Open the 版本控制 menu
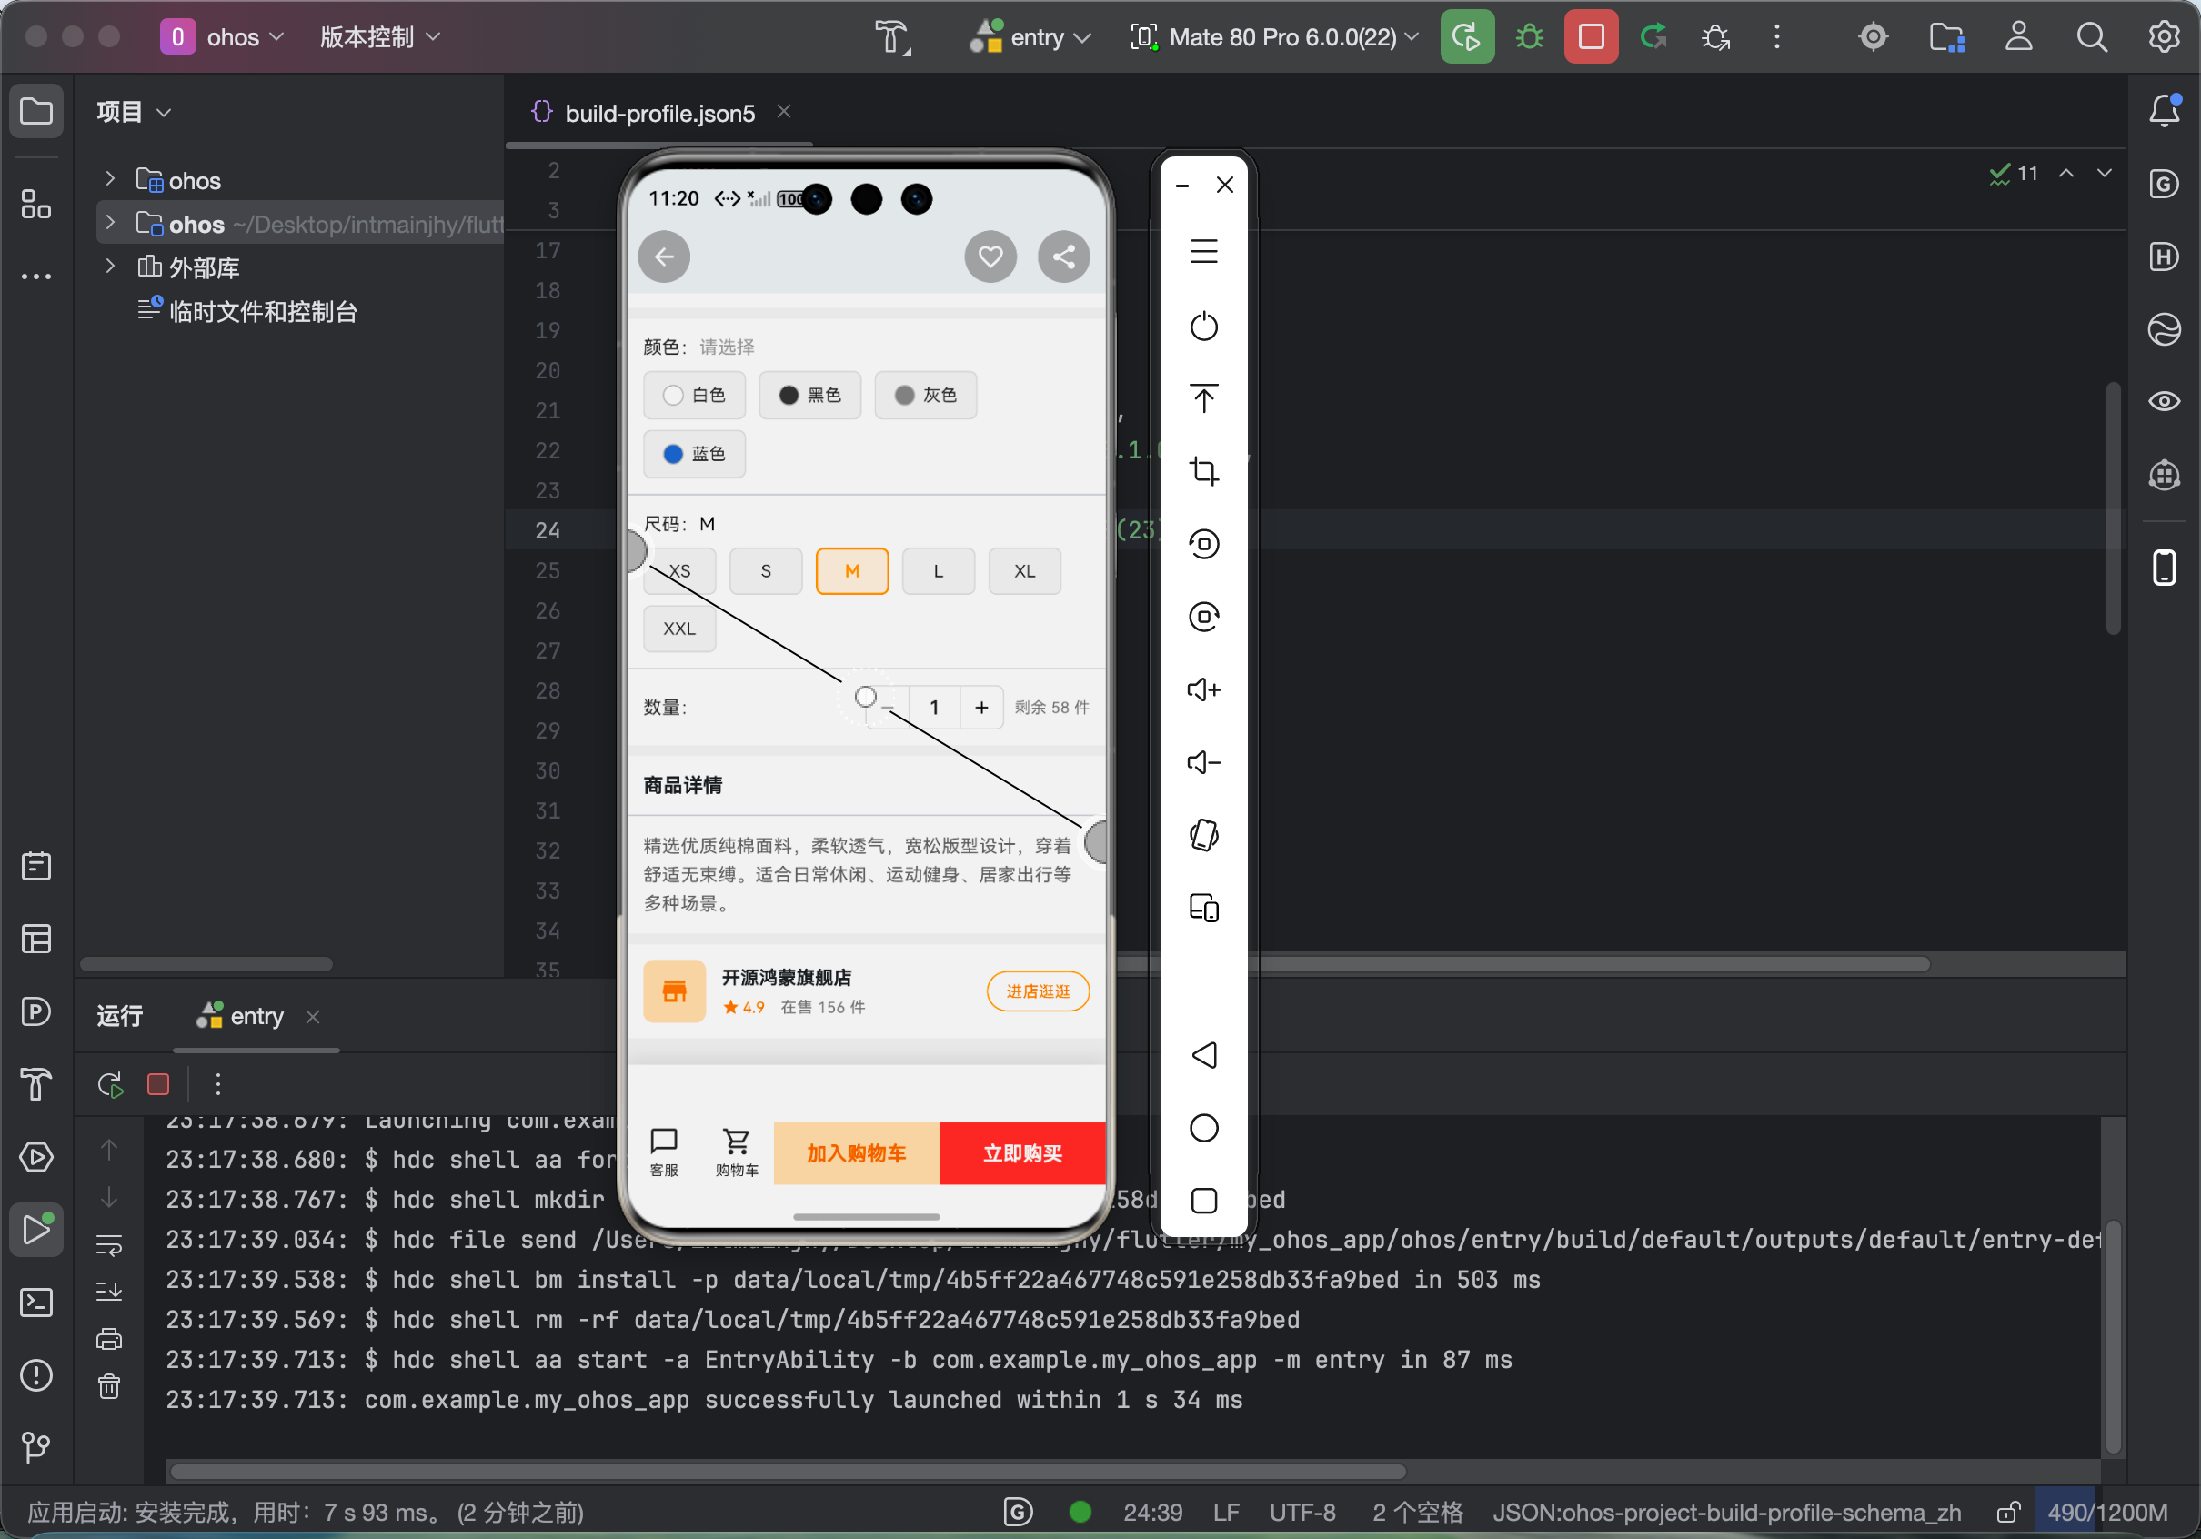The image size is (2201, 1539). point(378,37)
